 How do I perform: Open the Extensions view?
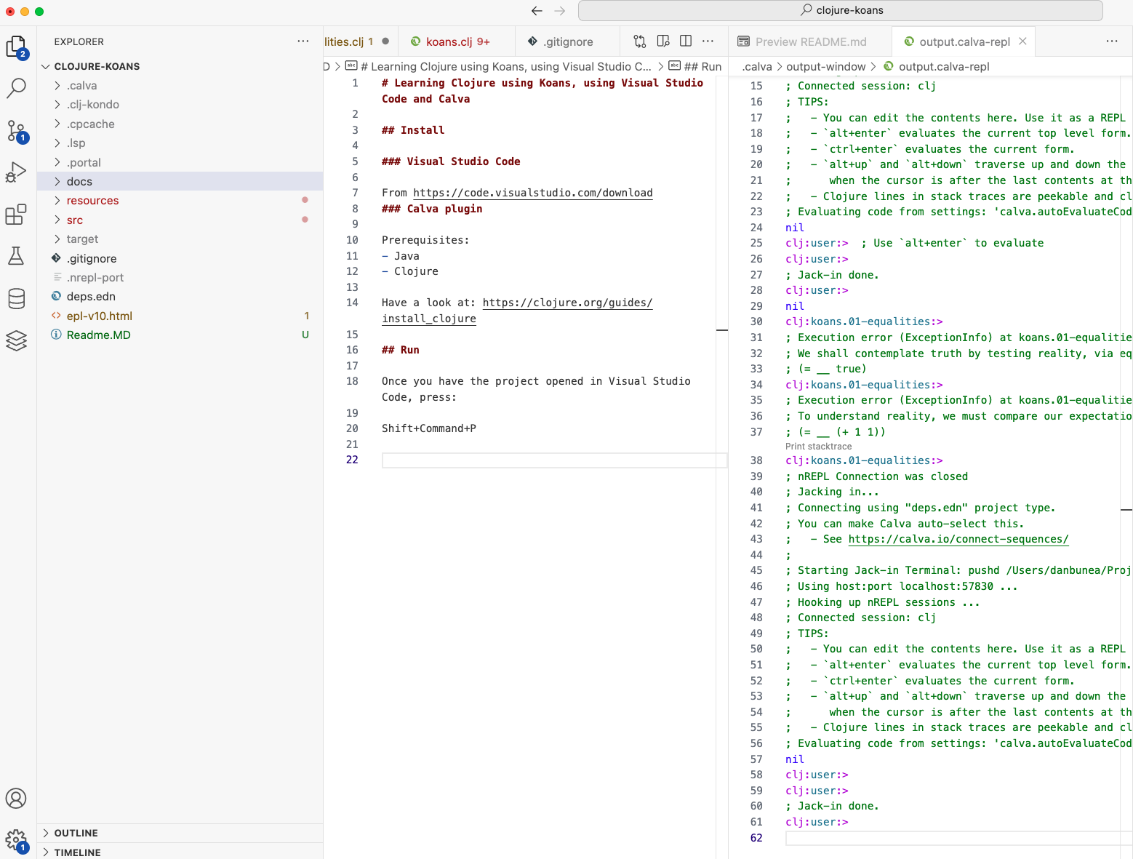tap(16, 215)
